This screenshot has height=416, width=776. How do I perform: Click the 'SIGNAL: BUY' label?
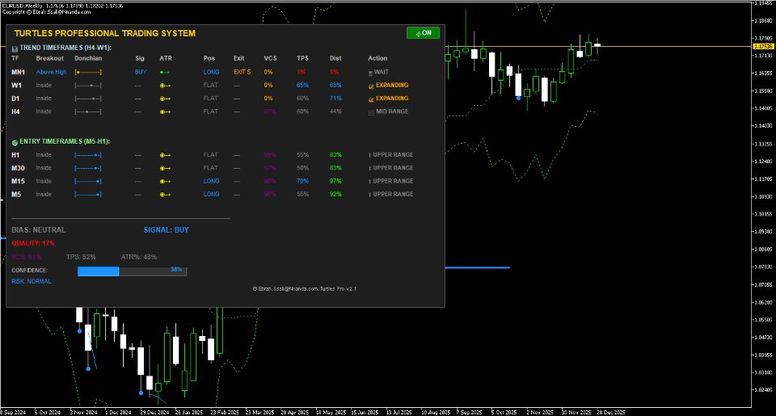pyautogui.click(x=167, y=230)
